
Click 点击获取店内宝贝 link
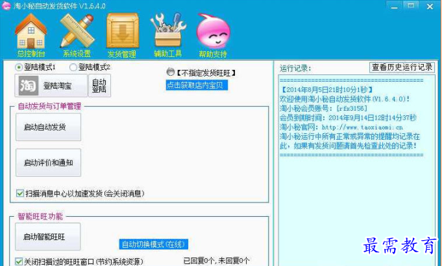197,85
